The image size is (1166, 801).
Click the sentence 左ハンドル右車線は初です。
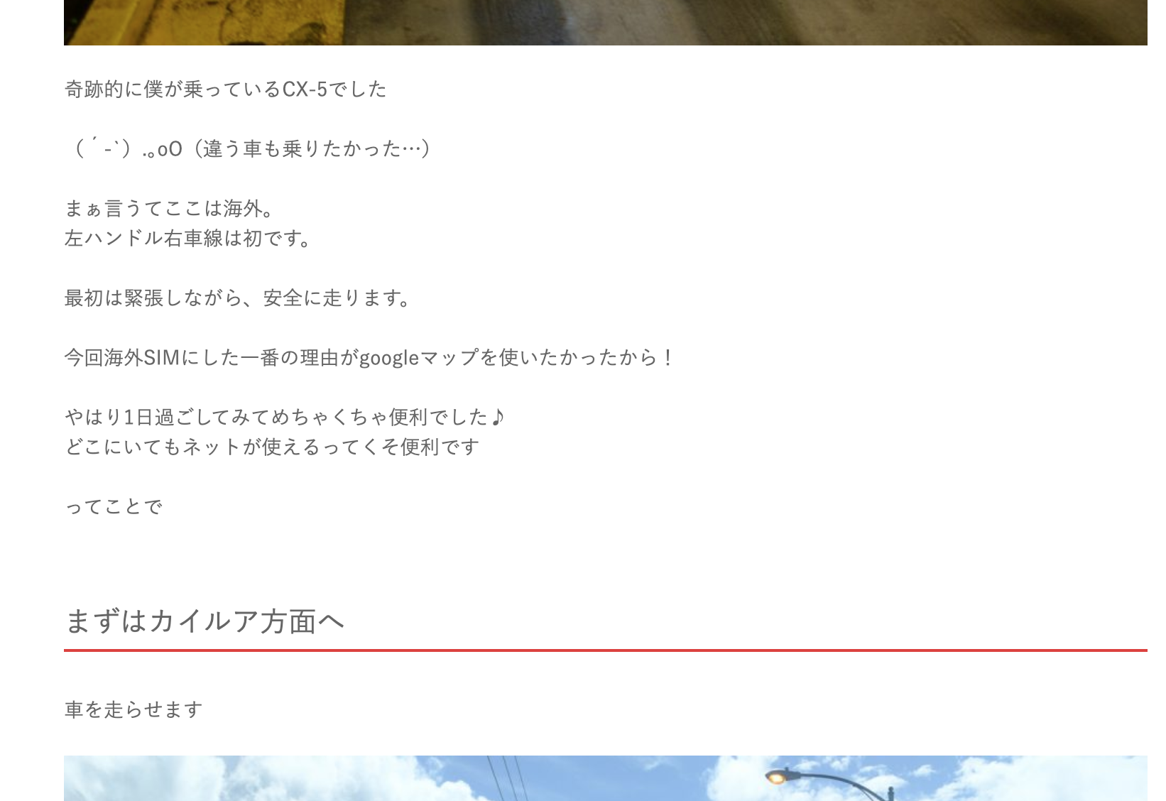pos(188,238)
